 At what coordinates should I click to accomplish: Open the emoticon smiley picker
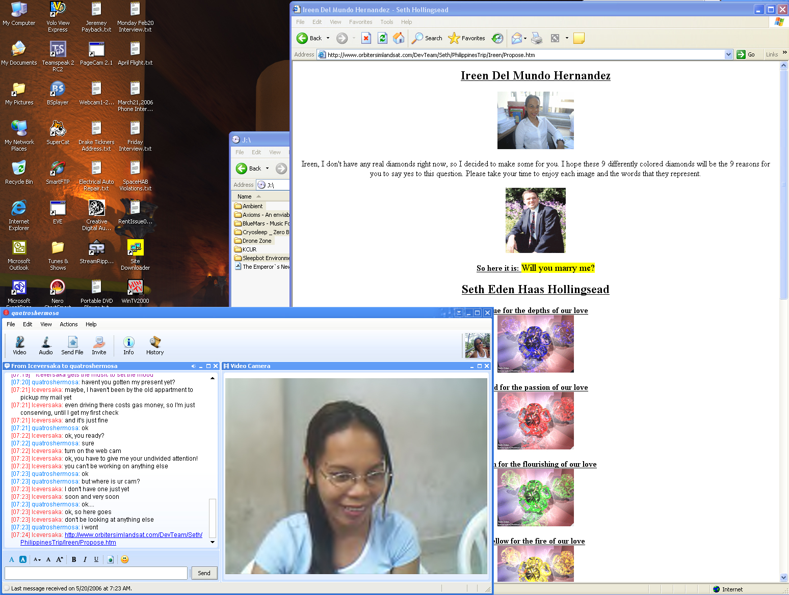pos(125,559)
